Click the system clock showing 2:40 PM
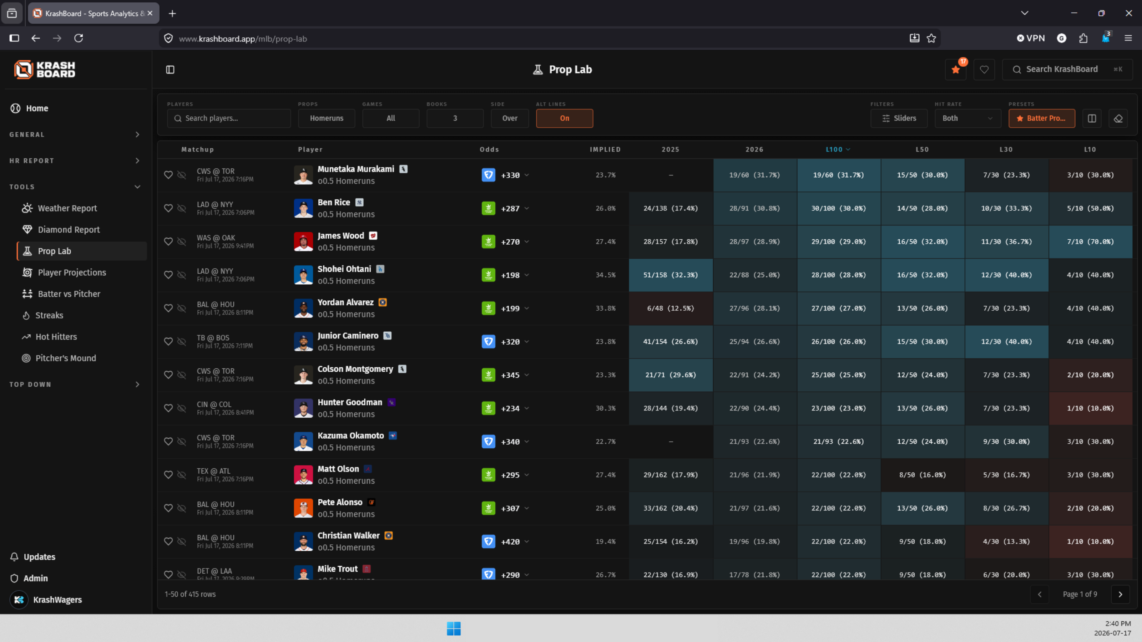1142x642 pixels. (1118, 623)
